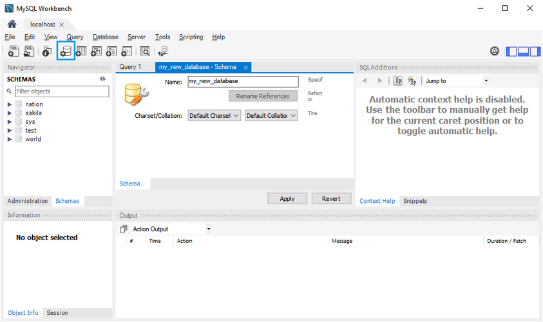
Task: Open the Help menu
Action: pyautogui.click(x=218, y=37)
